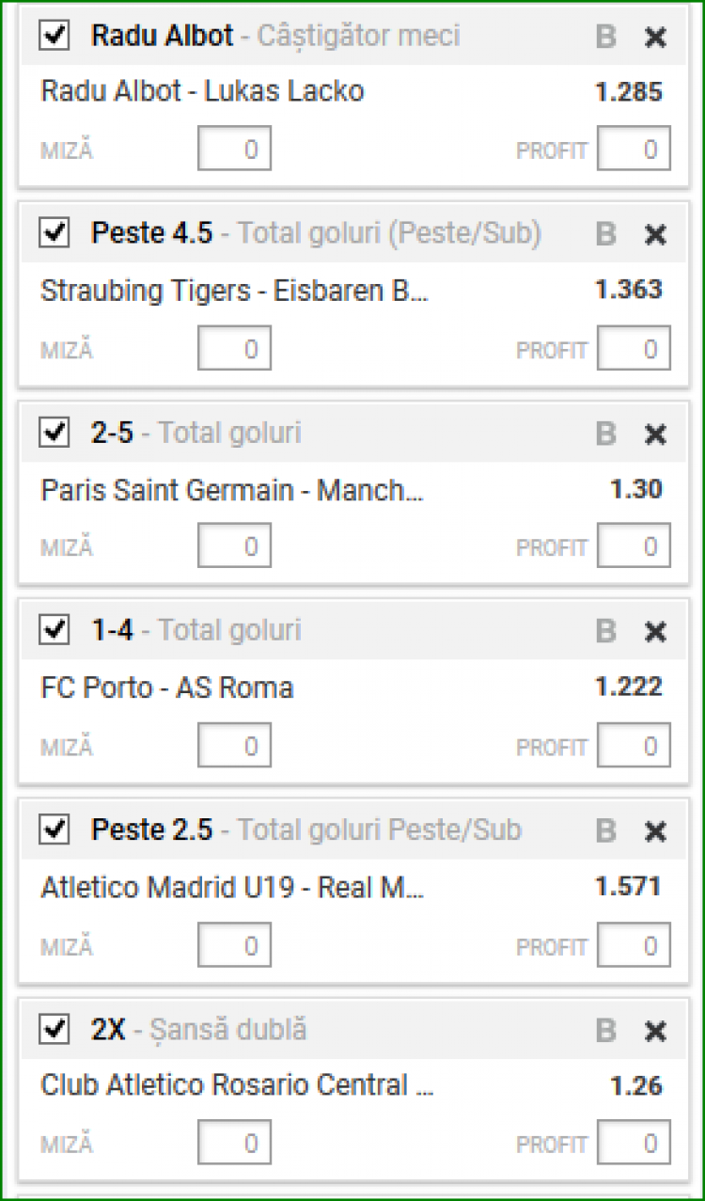Open Club Atletico Rosario Central match
The width and height of the screenshot is (705, 1201).
(x=238, y=1085)
